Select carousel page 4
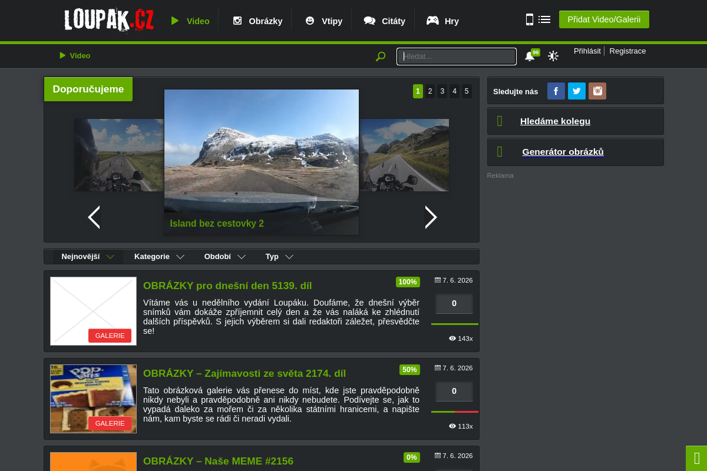The height and width of the screenshot is (471, 707). (454, 91)
